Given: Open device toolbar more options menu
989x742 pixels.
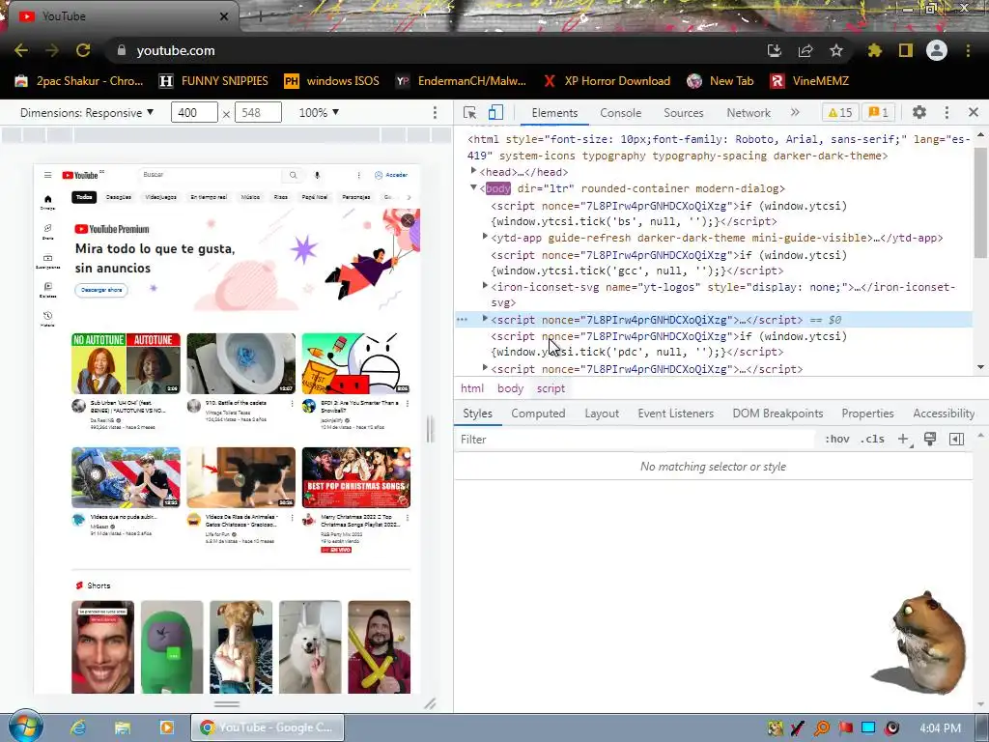Looking at the screenshot, I should tap(435, 112).
